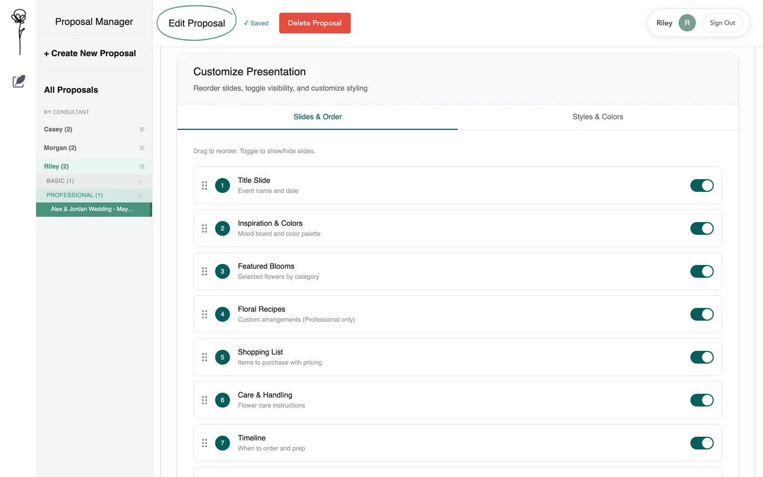Click the Customize Presentation heading
Viewport: 763px width, 477px height.
(x=250, y=72)
